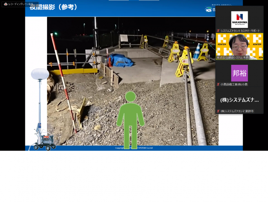Click muted mic icon beside (株)システムズナカシマ 薬師寺

218,111
